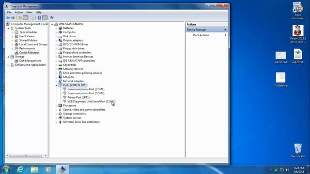Select Device Manager in the tree
Screen dimensions: 310x174
point(29,53)
